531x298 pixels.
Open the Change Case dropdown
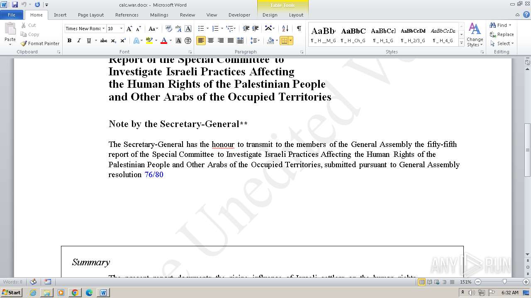[x=153, y=29]
